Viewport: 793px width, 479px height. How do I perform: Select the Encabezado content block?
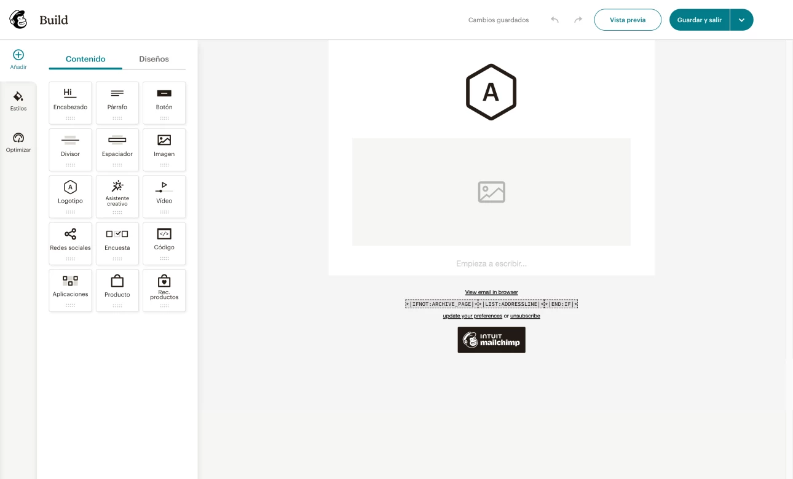[70, 101]
